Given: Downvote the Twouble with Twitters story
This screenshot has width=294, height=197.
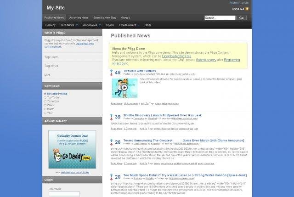Looking at the screenshot, I should point(111,74).
